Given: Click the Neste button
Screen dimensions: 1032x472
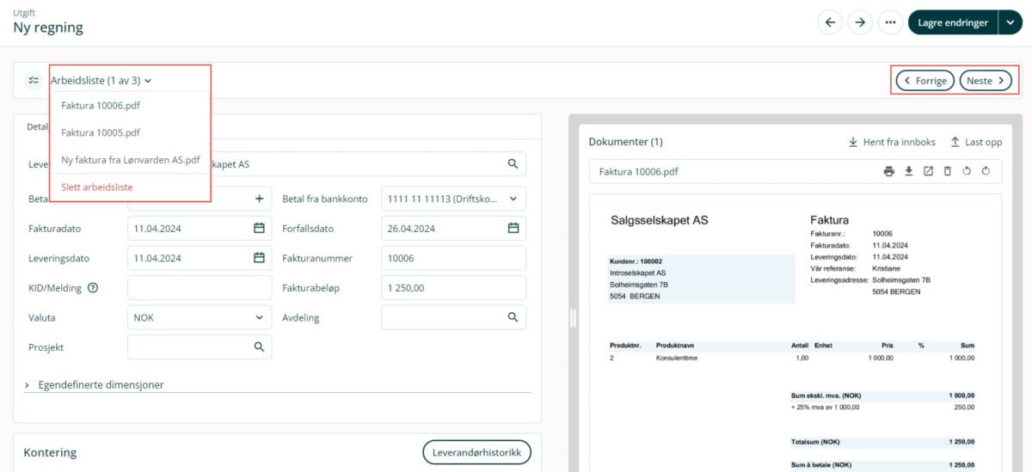Looking at the screenshot, I should point(985,81).
